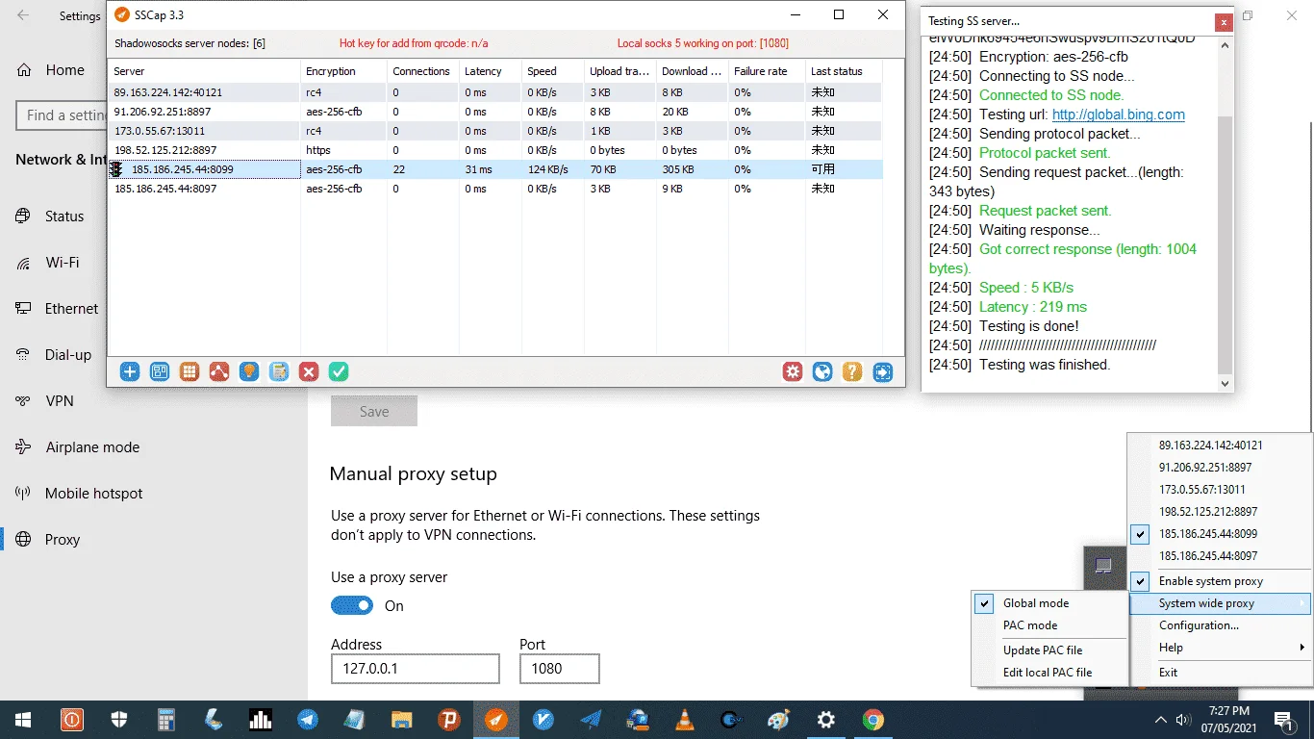Expand the Help submenu in tray menu
Screen dimensions: 1314x739
click(1220, 648)
